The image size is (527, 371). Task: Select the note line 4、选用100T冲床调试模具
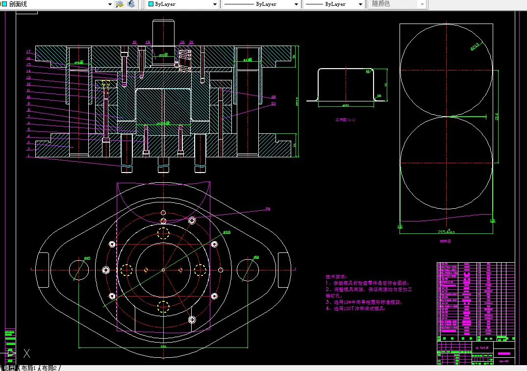point(355,308)
